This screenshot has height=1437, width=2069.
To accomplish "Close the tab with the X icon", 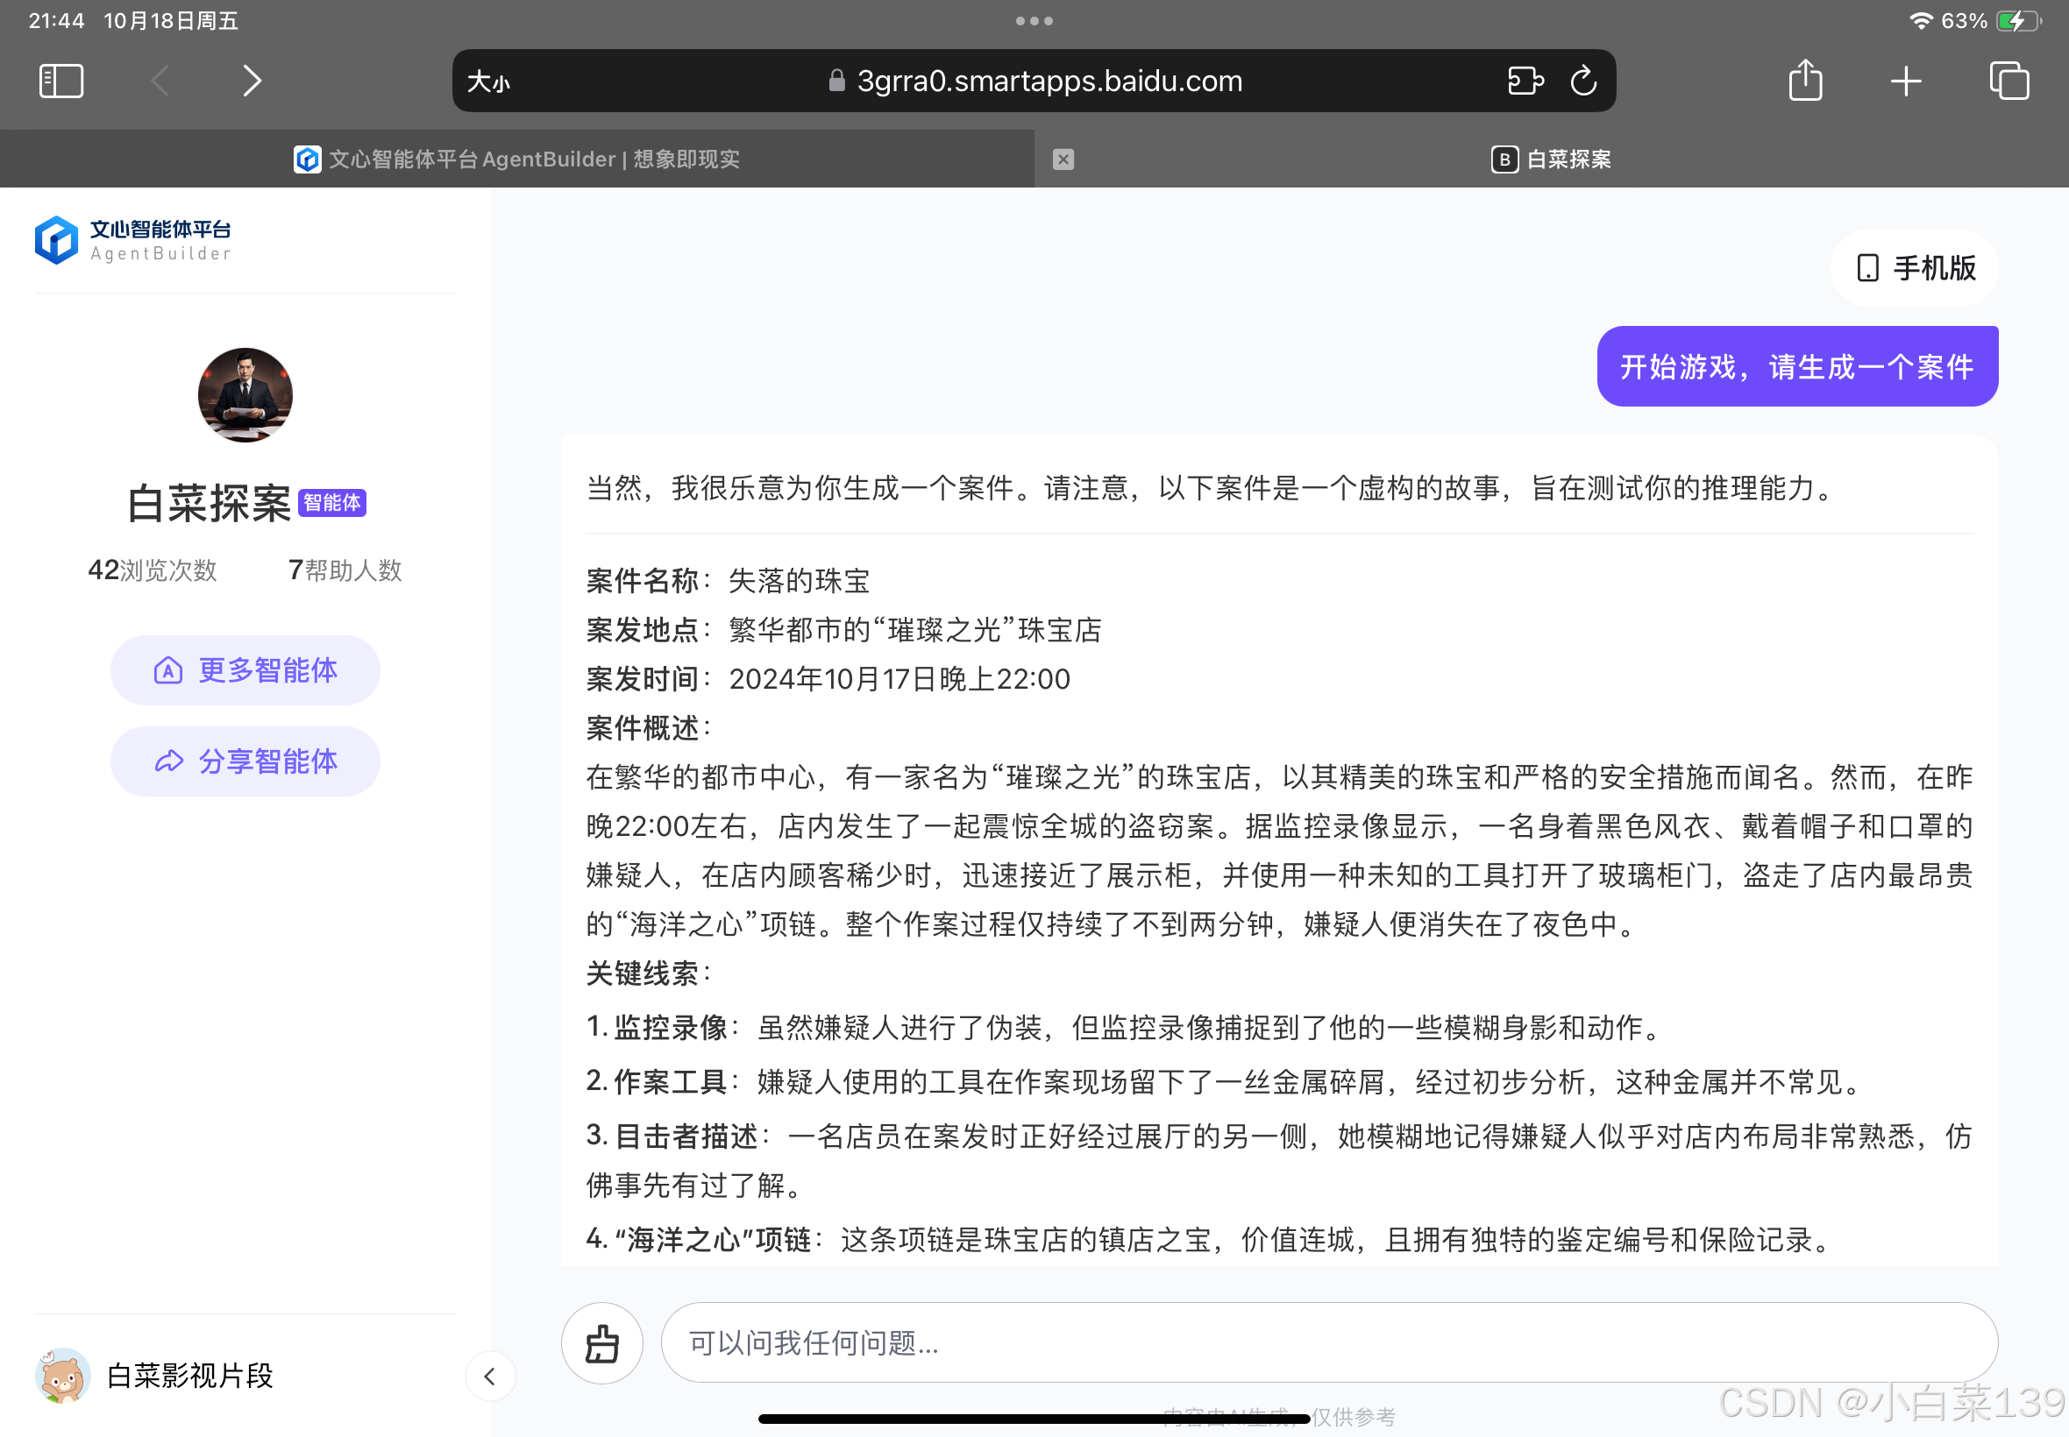I will [1063, 159].
